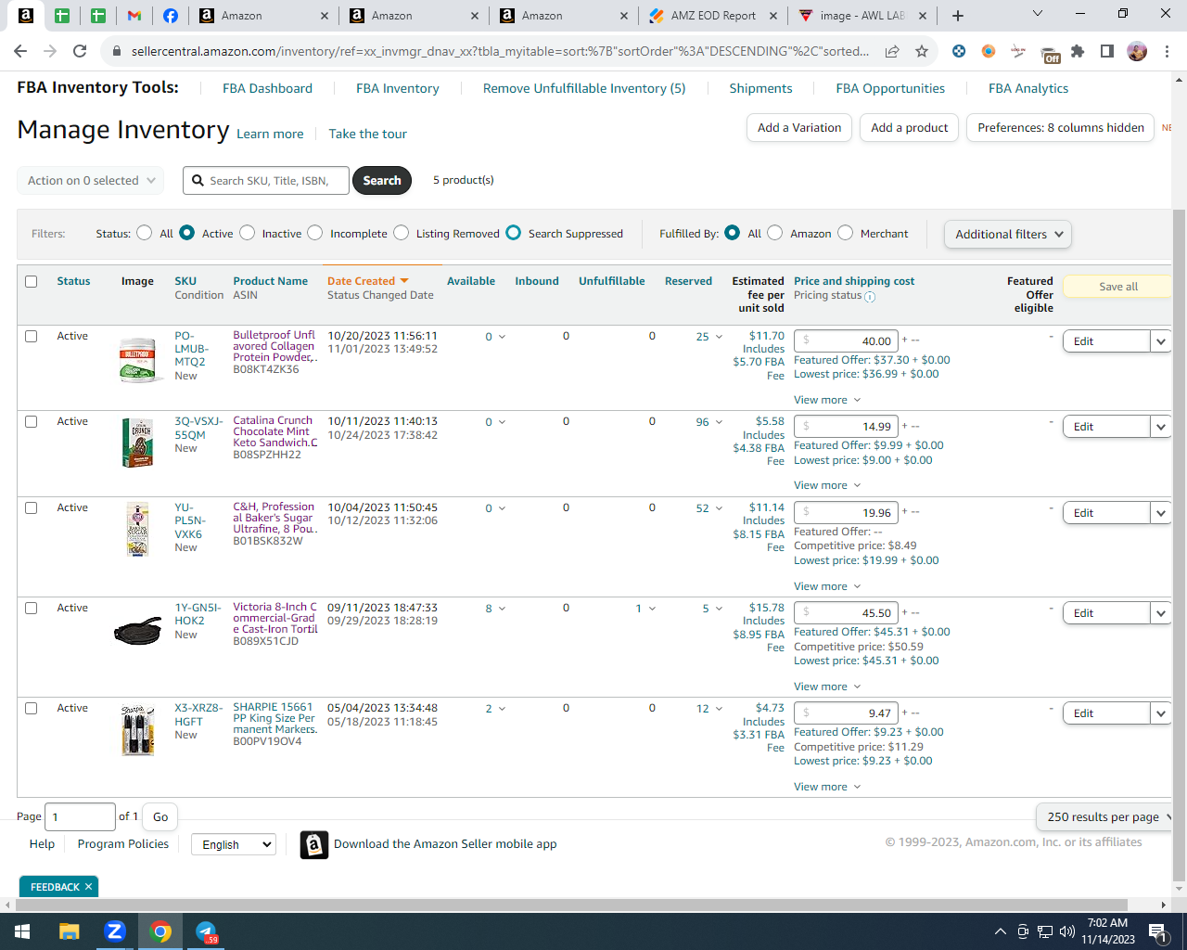Select the SHARPIE King Size row checkbox
Screen dimensions: 1187x950
click(32, 708)
